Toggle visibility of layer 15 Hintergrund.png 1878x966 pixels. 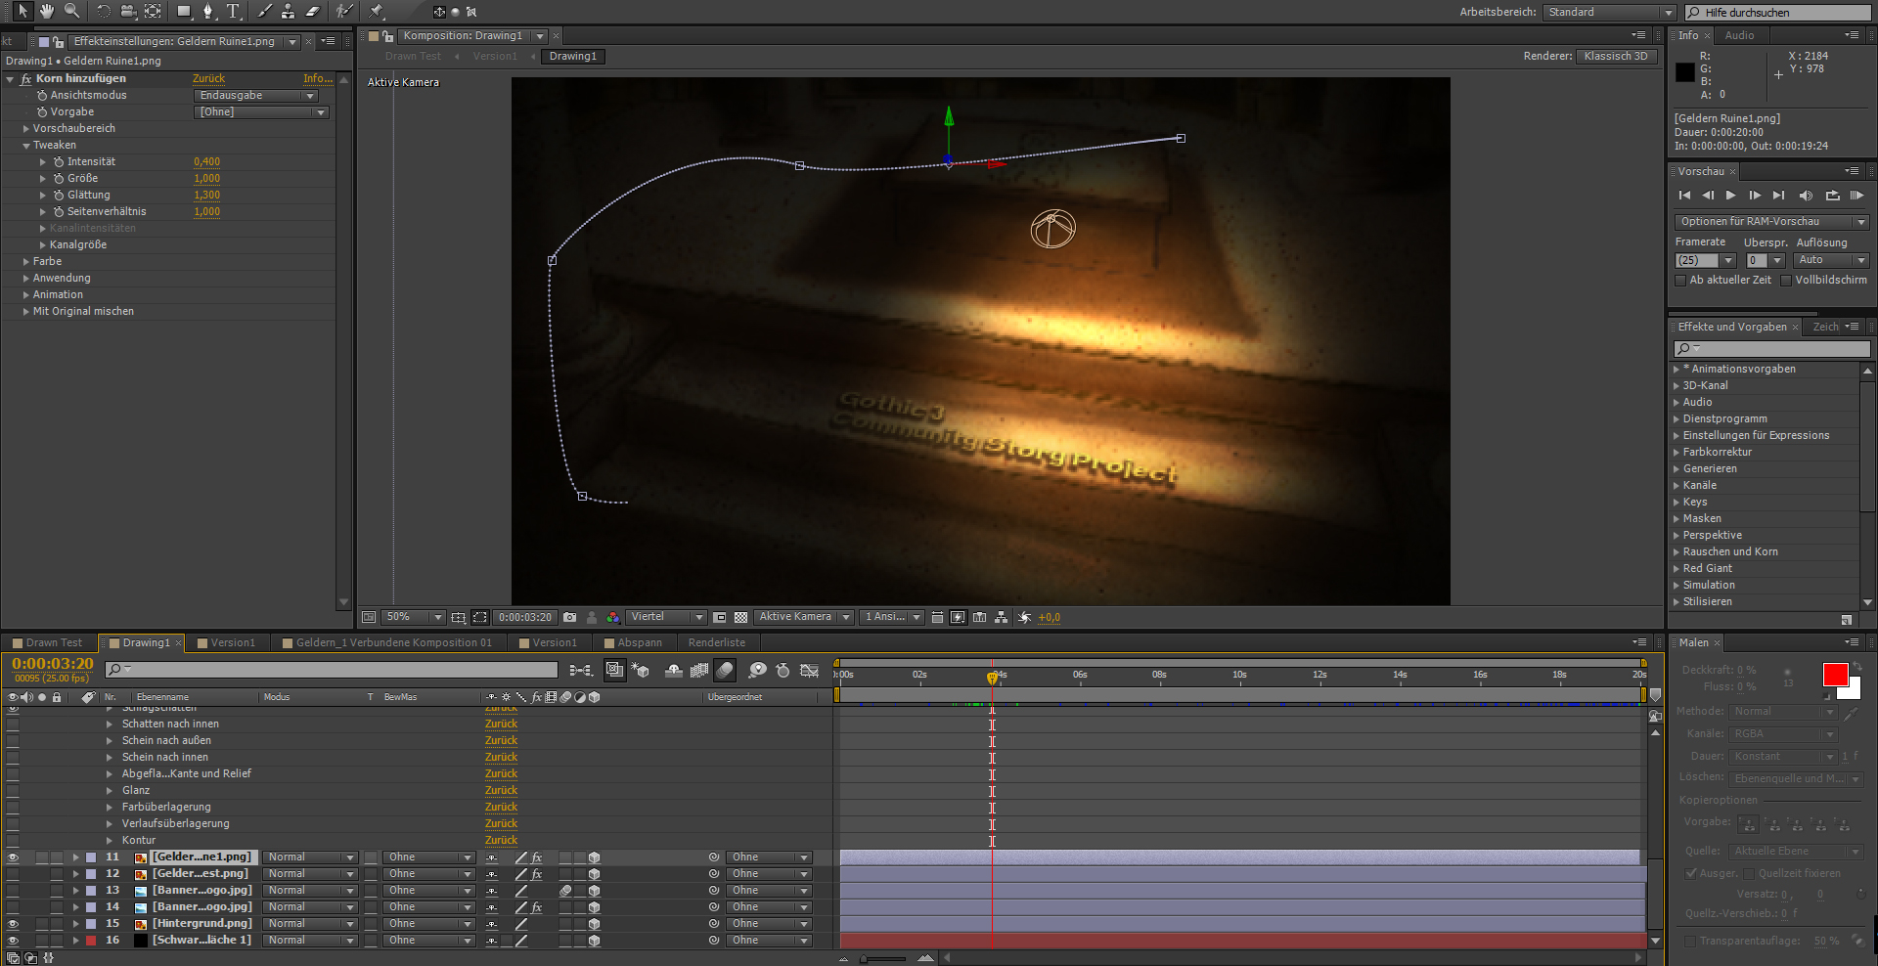[x=13, y=924]
